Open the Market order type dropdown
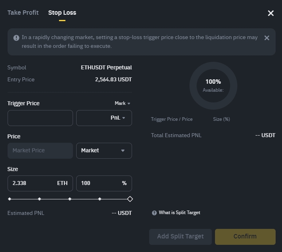Screen dimensions: 282x252 coord(104,151)
